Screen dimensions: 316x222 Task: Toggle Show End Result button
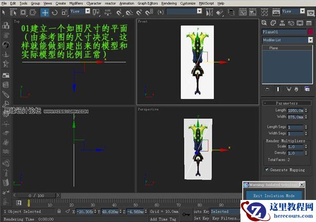click(278, 89)
